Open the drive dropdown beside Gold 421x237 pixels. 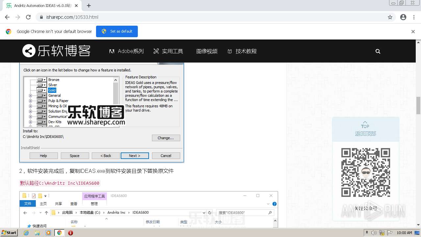(x=41, y=90)
